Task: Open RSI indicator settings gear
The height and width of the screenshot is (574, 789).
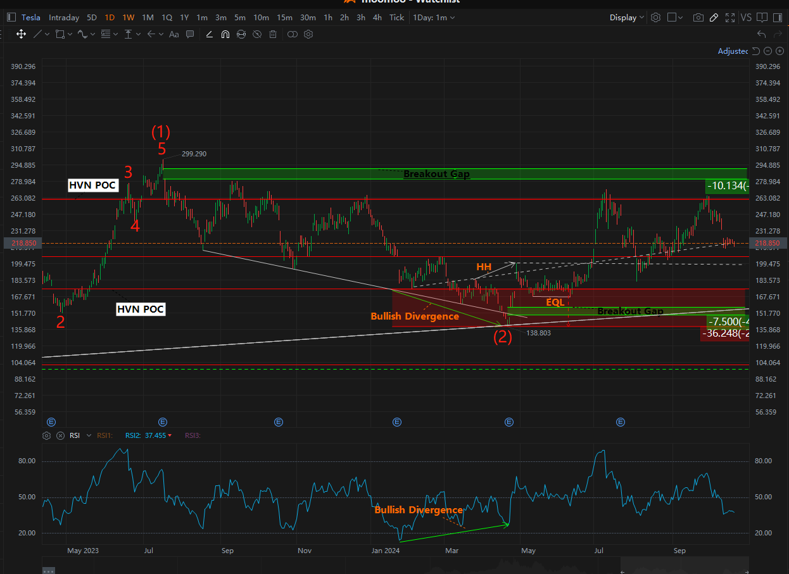Action: coord(47,435)
